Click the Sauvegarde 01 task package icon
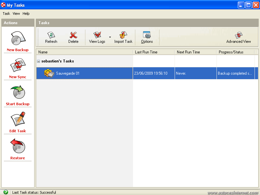The image size is (260, 195). (49, 73)
